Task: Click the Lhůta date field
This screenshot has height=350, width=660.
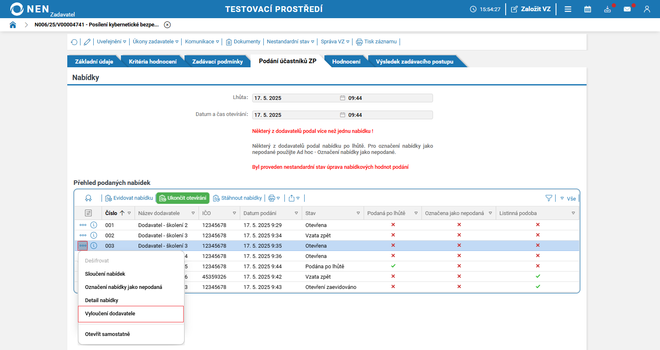Action: pyautogui.click(x=295, y=98)
